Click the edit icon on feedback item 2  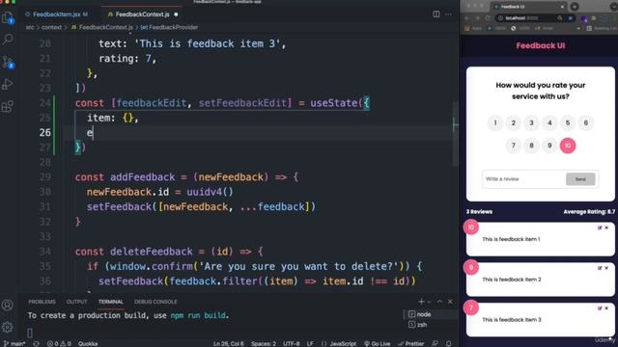tap(600, 268)
